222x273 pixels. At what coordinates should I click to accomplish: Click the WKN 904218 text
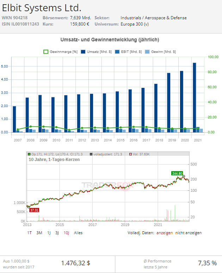14,18
